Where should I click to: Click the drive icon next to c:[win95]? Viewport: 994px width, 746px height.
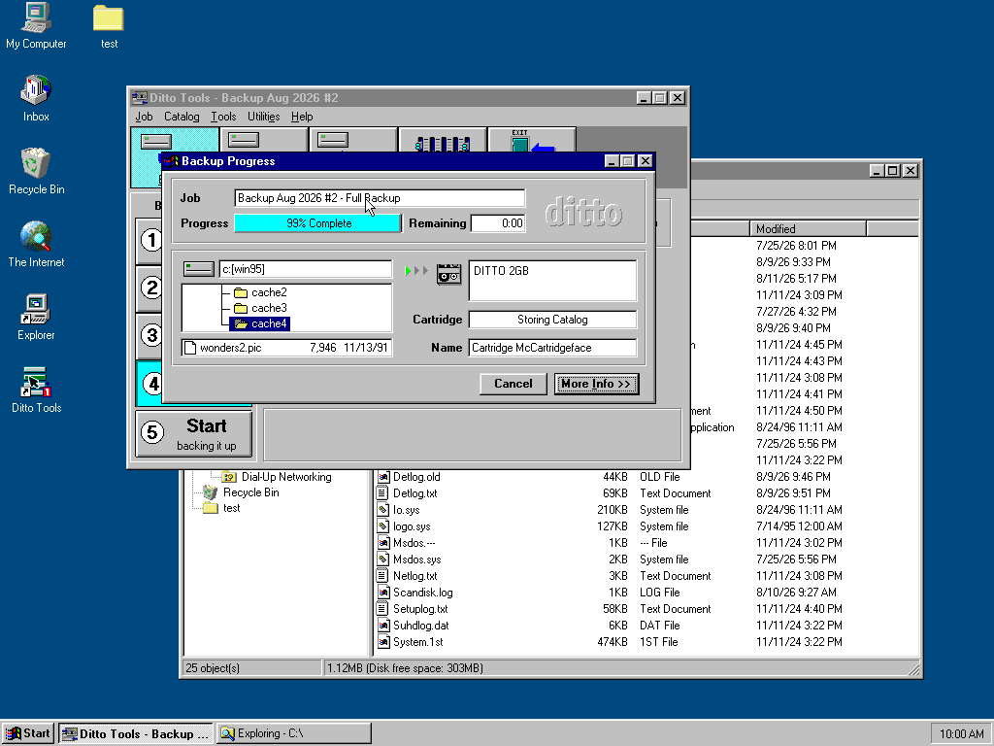click(198, 269)
